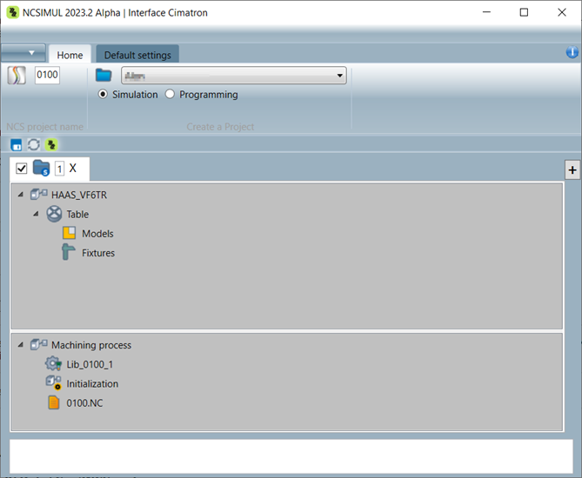Add a new project tab with plus button

click(572, 170)
